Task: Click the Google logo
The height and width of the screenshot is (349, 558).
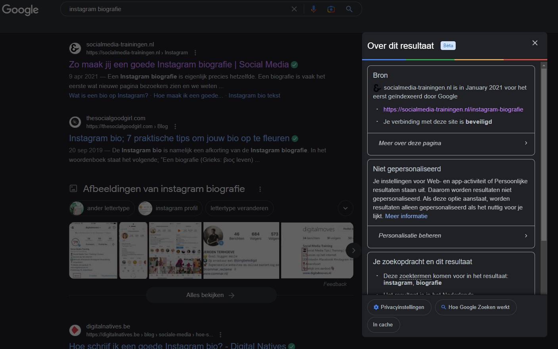Action: pyautogui.click(x=21, y=10)
